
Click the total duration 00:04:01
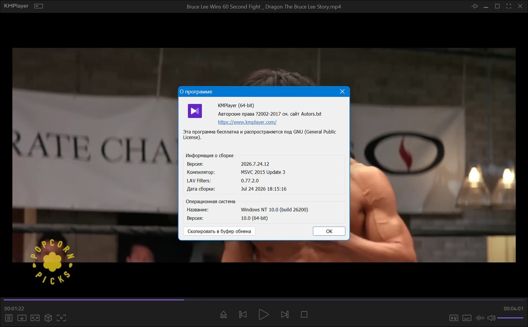513,308
